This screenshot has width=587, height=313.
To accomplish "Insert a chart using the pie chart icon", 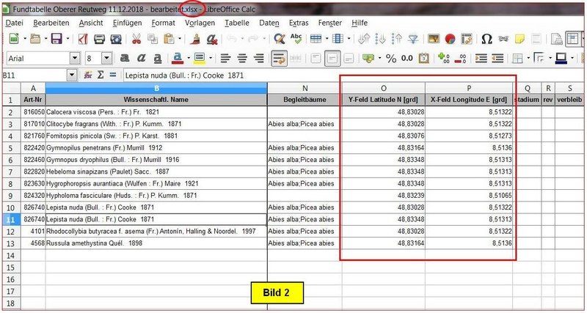I will (x=448, y=40).
